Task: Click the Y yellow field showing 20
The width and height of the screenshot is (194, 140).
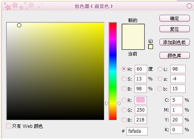Action: click(177, 120)
